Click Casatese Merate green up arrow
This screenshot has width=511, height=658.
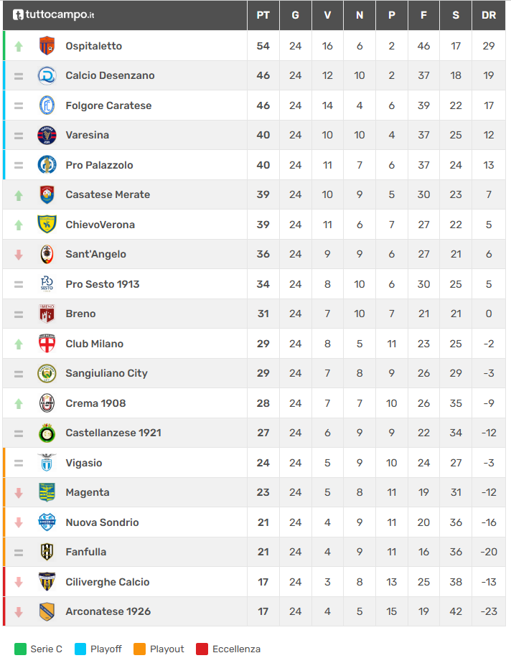[19, 194]
